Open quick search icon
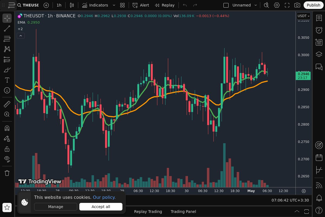 (x=266, y=5)
